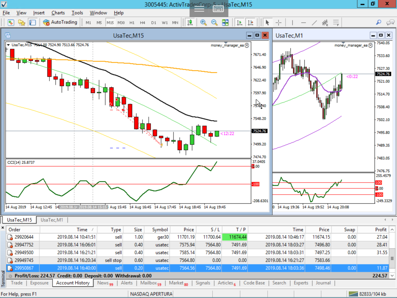397x298 pixels.
Task: Switch to the M5 timeframe button
Action: point(99,23)
